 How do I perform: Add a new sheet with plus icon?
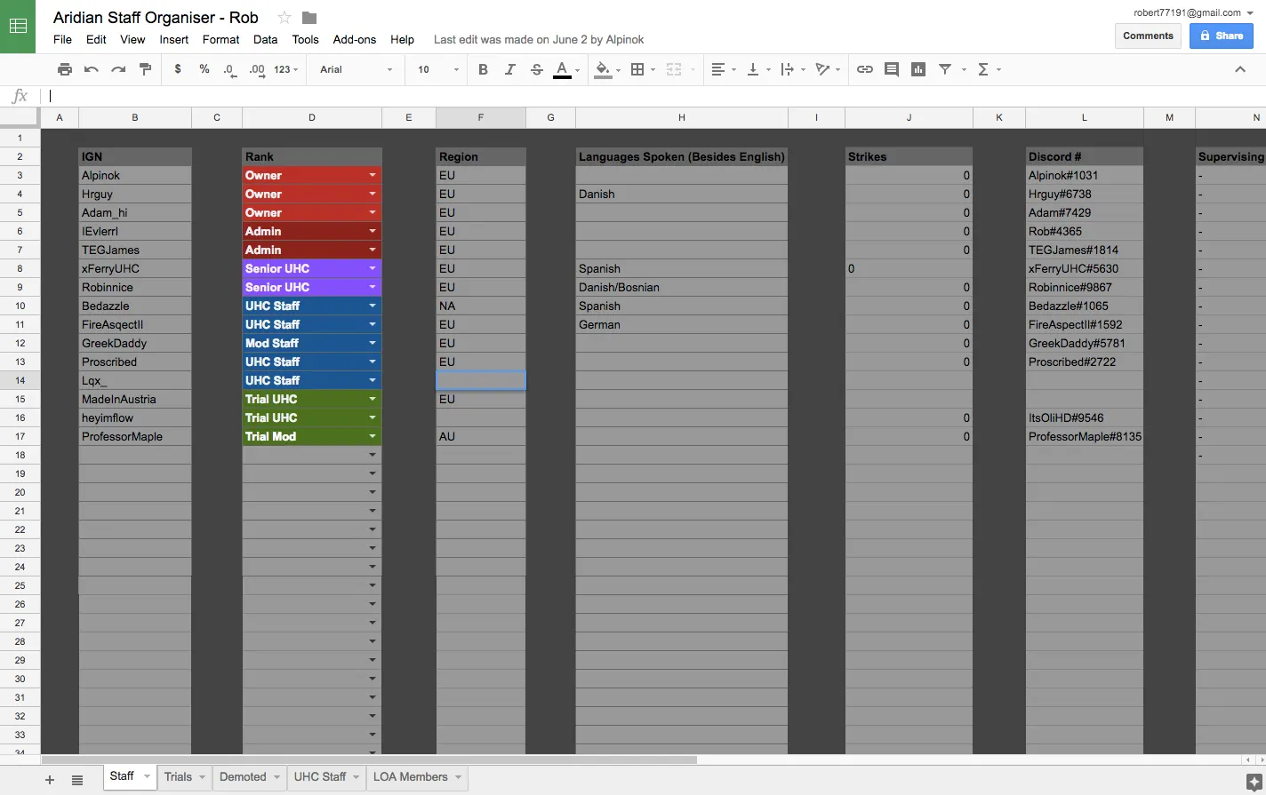(50, 780)
